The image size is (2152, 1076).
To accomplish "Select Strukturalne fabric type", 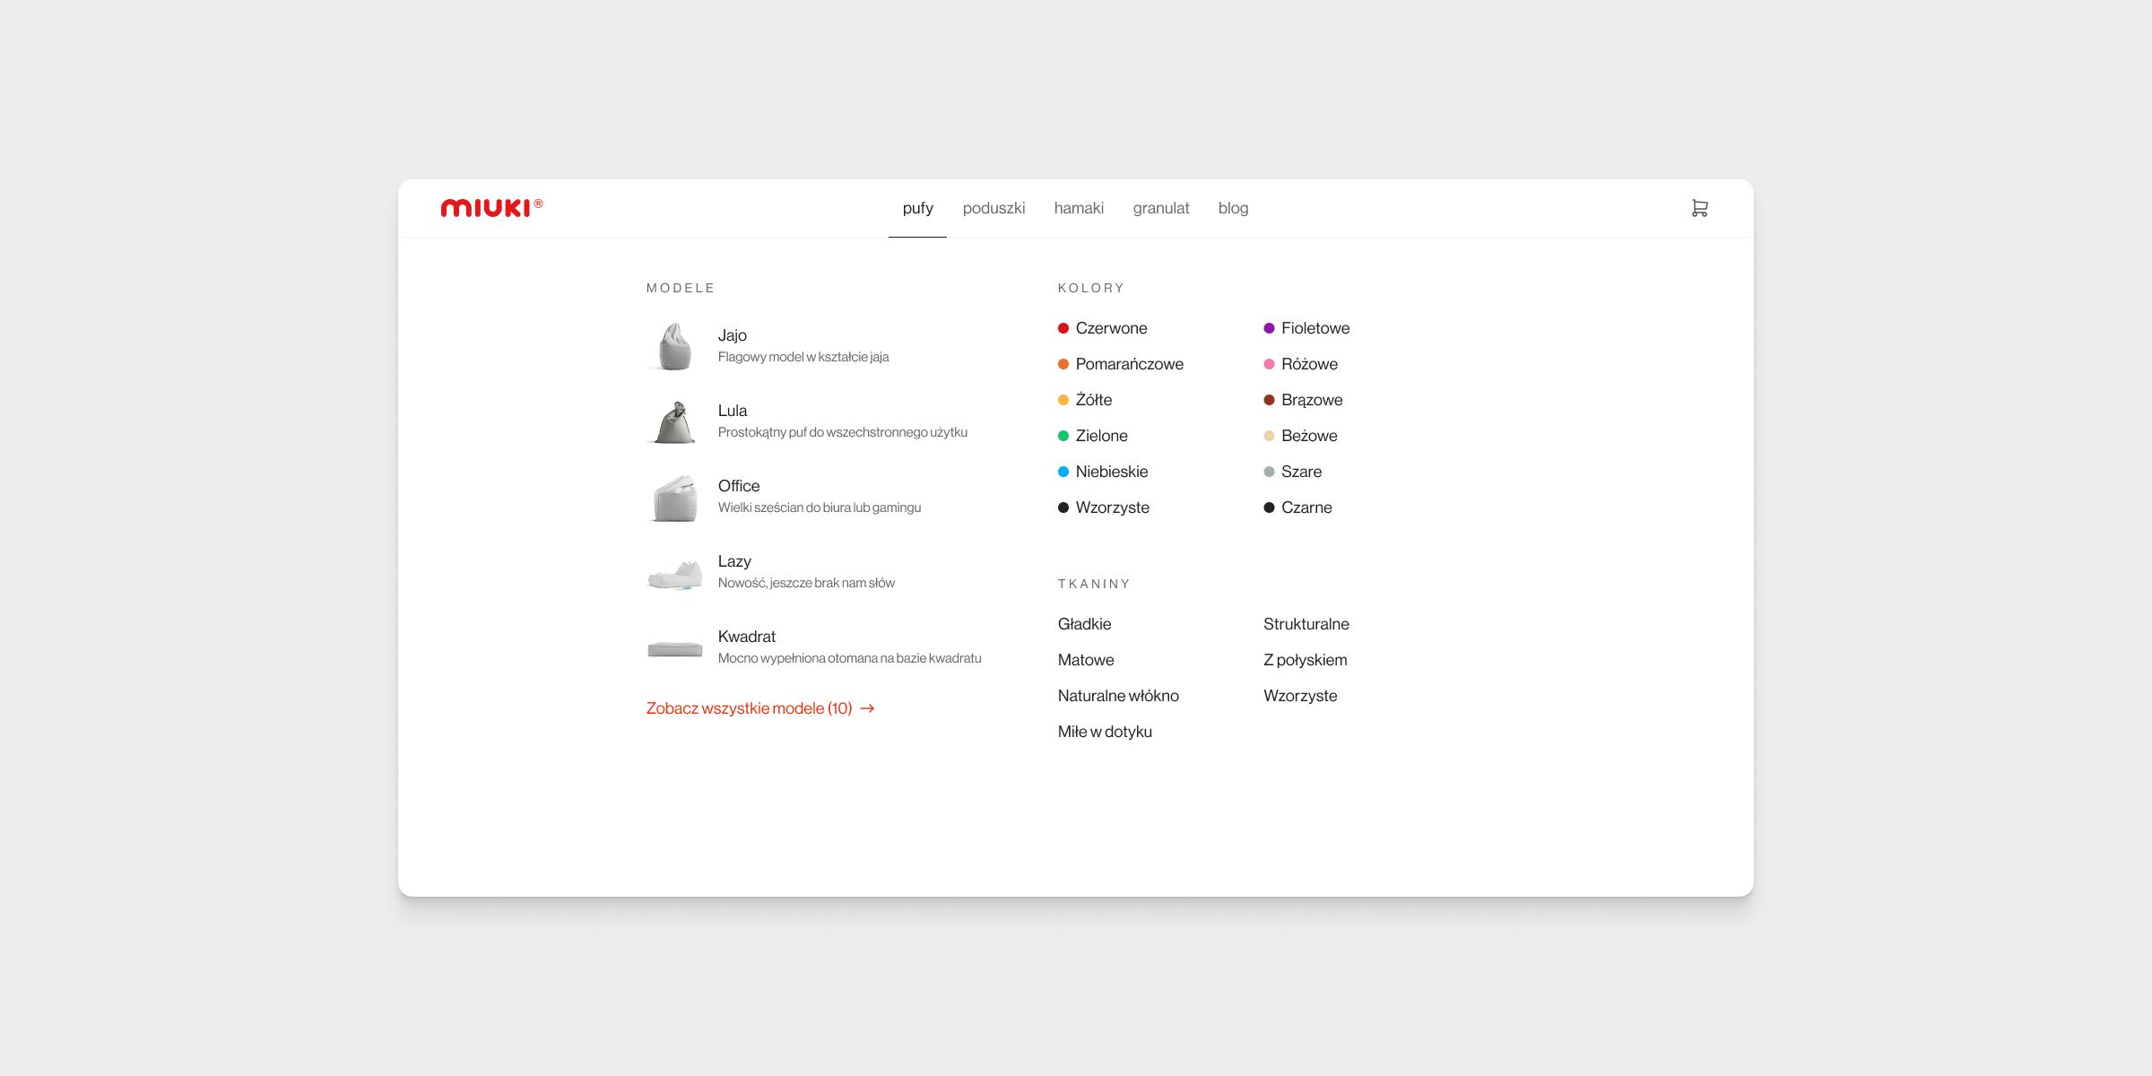I will 1306,624.
